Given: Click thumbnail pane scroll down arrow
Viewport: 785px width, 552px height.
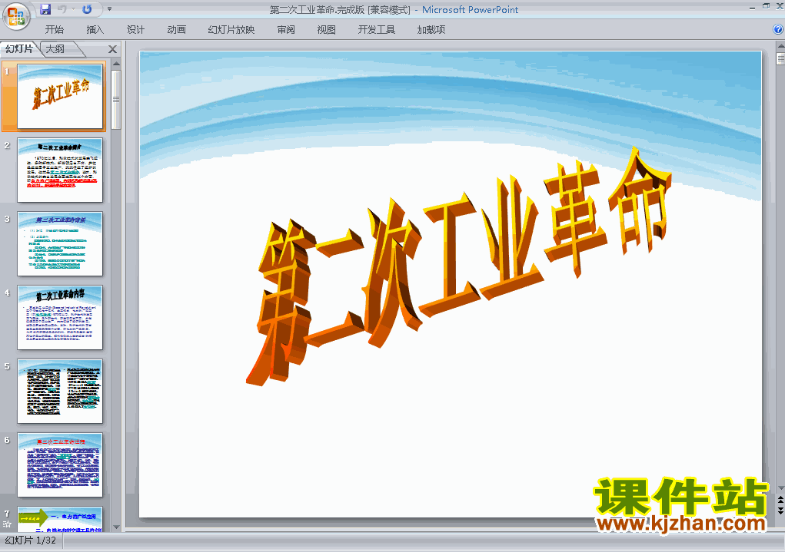Looking at the screenshot, I should coord(116,527).
